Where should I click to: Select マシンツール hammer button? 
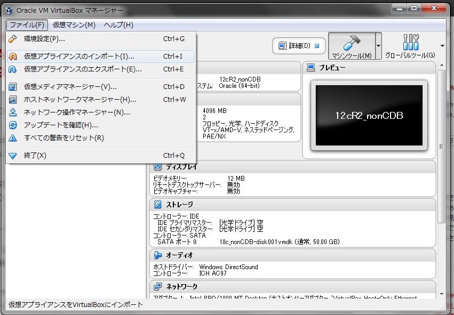(352, 46)
